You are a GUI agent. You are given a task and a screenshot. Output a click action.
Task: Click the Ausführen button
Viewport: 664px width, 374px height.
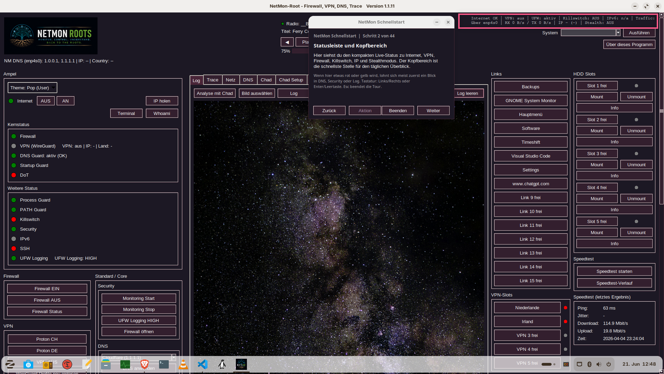(639, 33)
